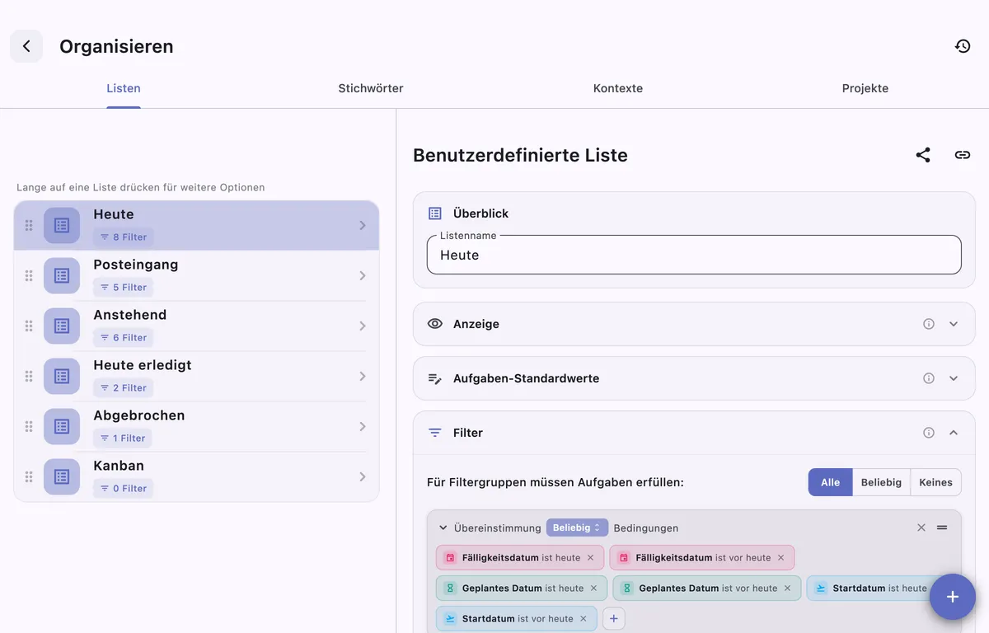Select 'Beliebig' filter group mode
Screen dimensions: 989x633
point(881,482)
